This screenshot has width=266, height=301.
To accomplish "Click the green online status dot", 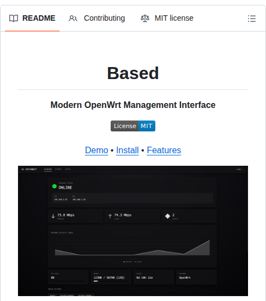I will click(55, 186).
